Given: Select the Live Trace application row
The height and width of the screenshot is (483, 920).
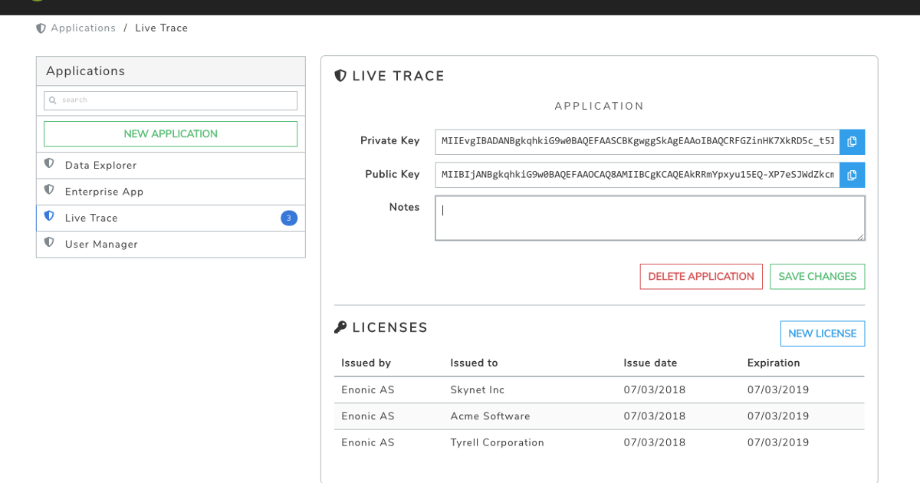Looking at the screenshot, I should tap(171, 219).
